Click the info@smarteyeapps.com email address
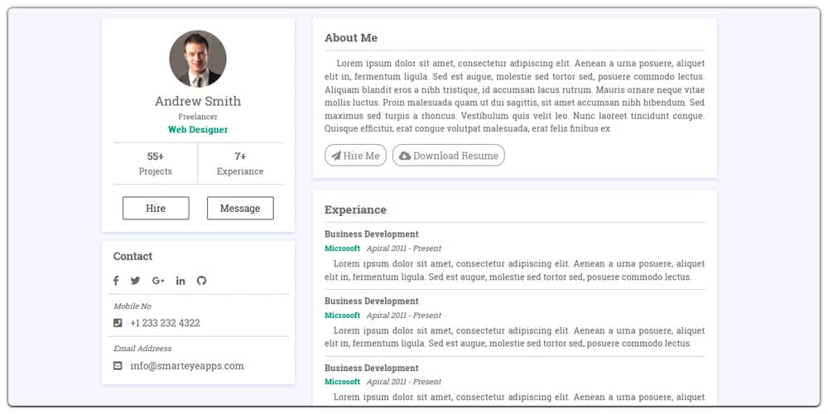Screen dimensions: 828x414 [x=187, y=366]
